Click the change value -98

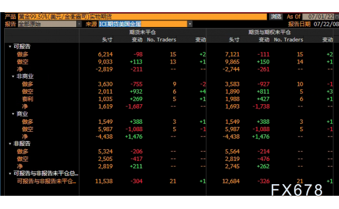pyautogui.click(x=138, y=54)
